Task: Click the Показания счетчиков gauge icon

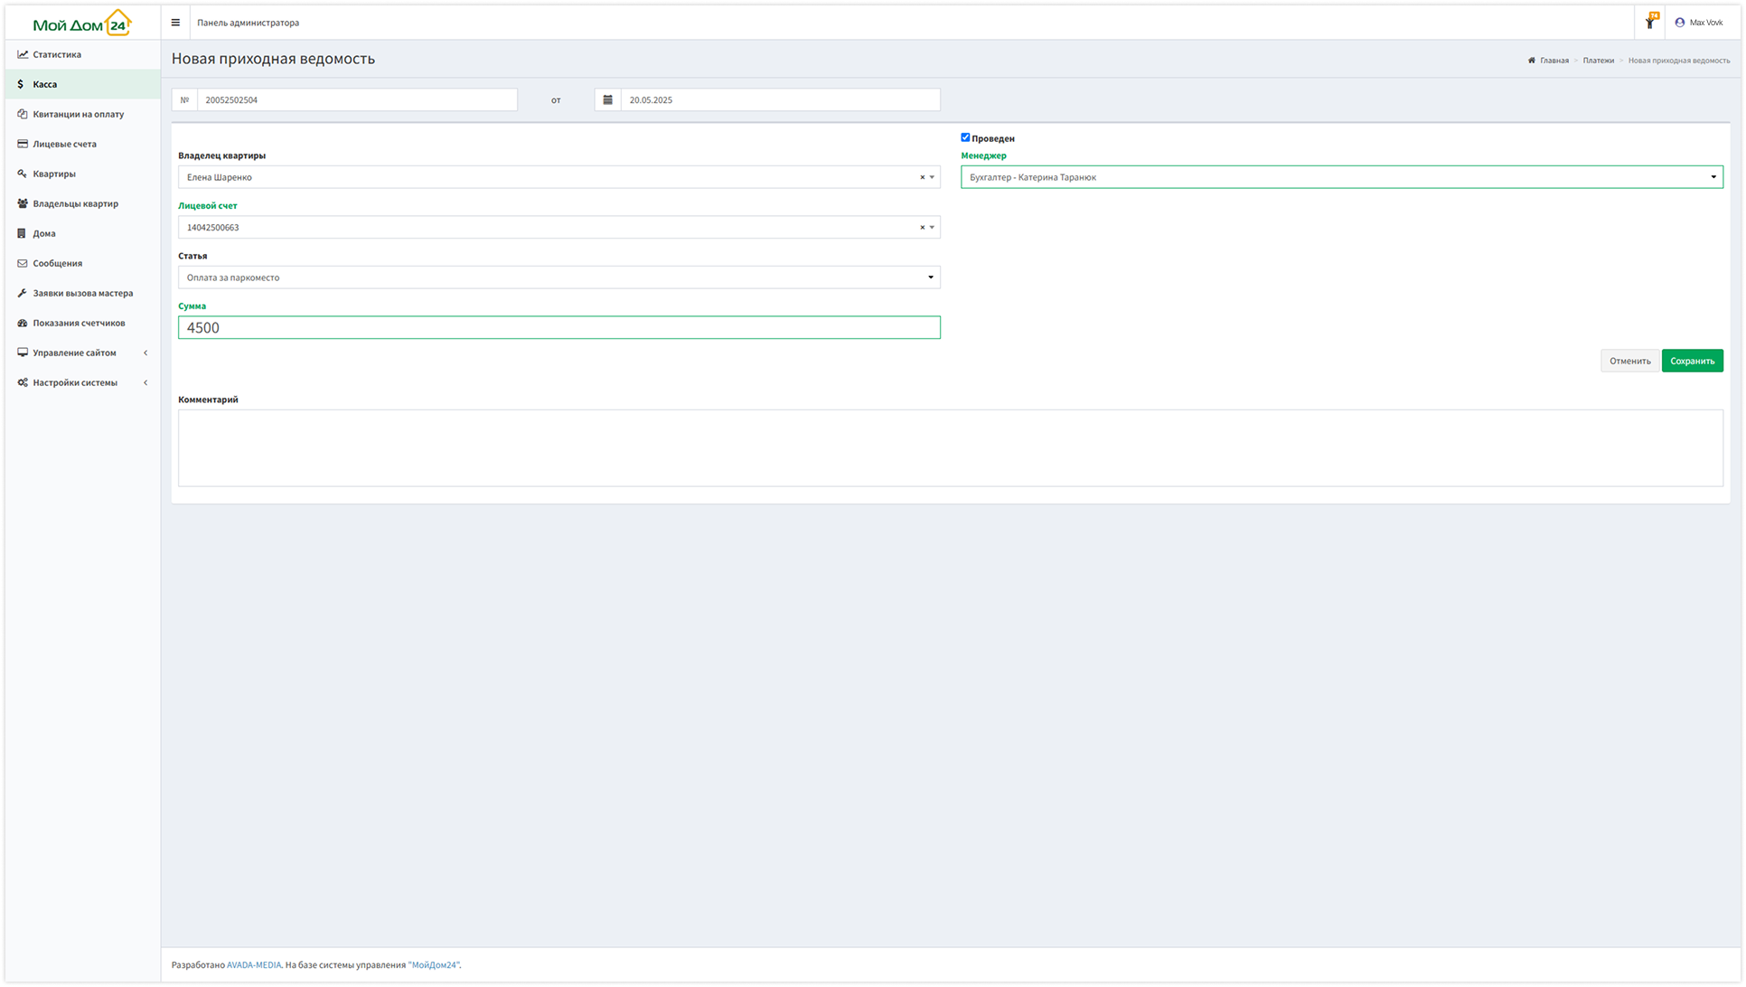Action: (x=23, y=323)
